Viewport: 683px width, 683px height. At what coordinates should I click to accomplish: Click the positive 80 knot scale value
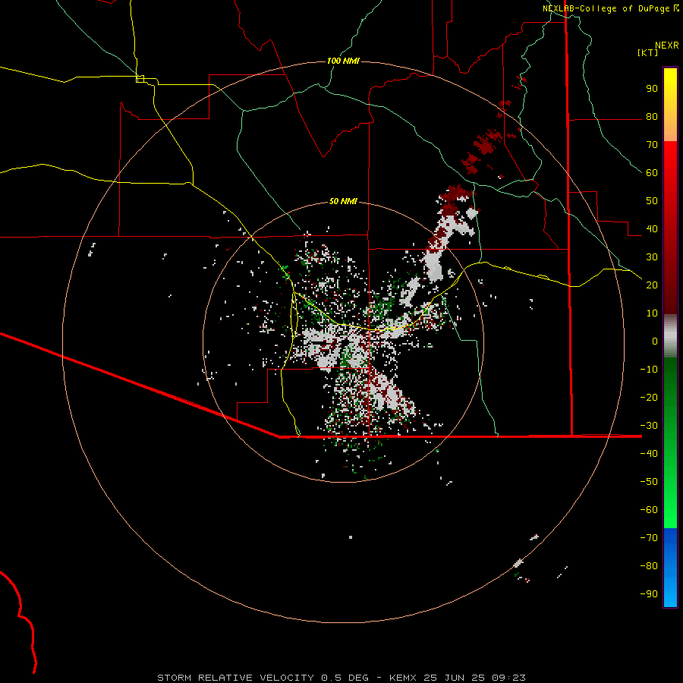(652, 117)
